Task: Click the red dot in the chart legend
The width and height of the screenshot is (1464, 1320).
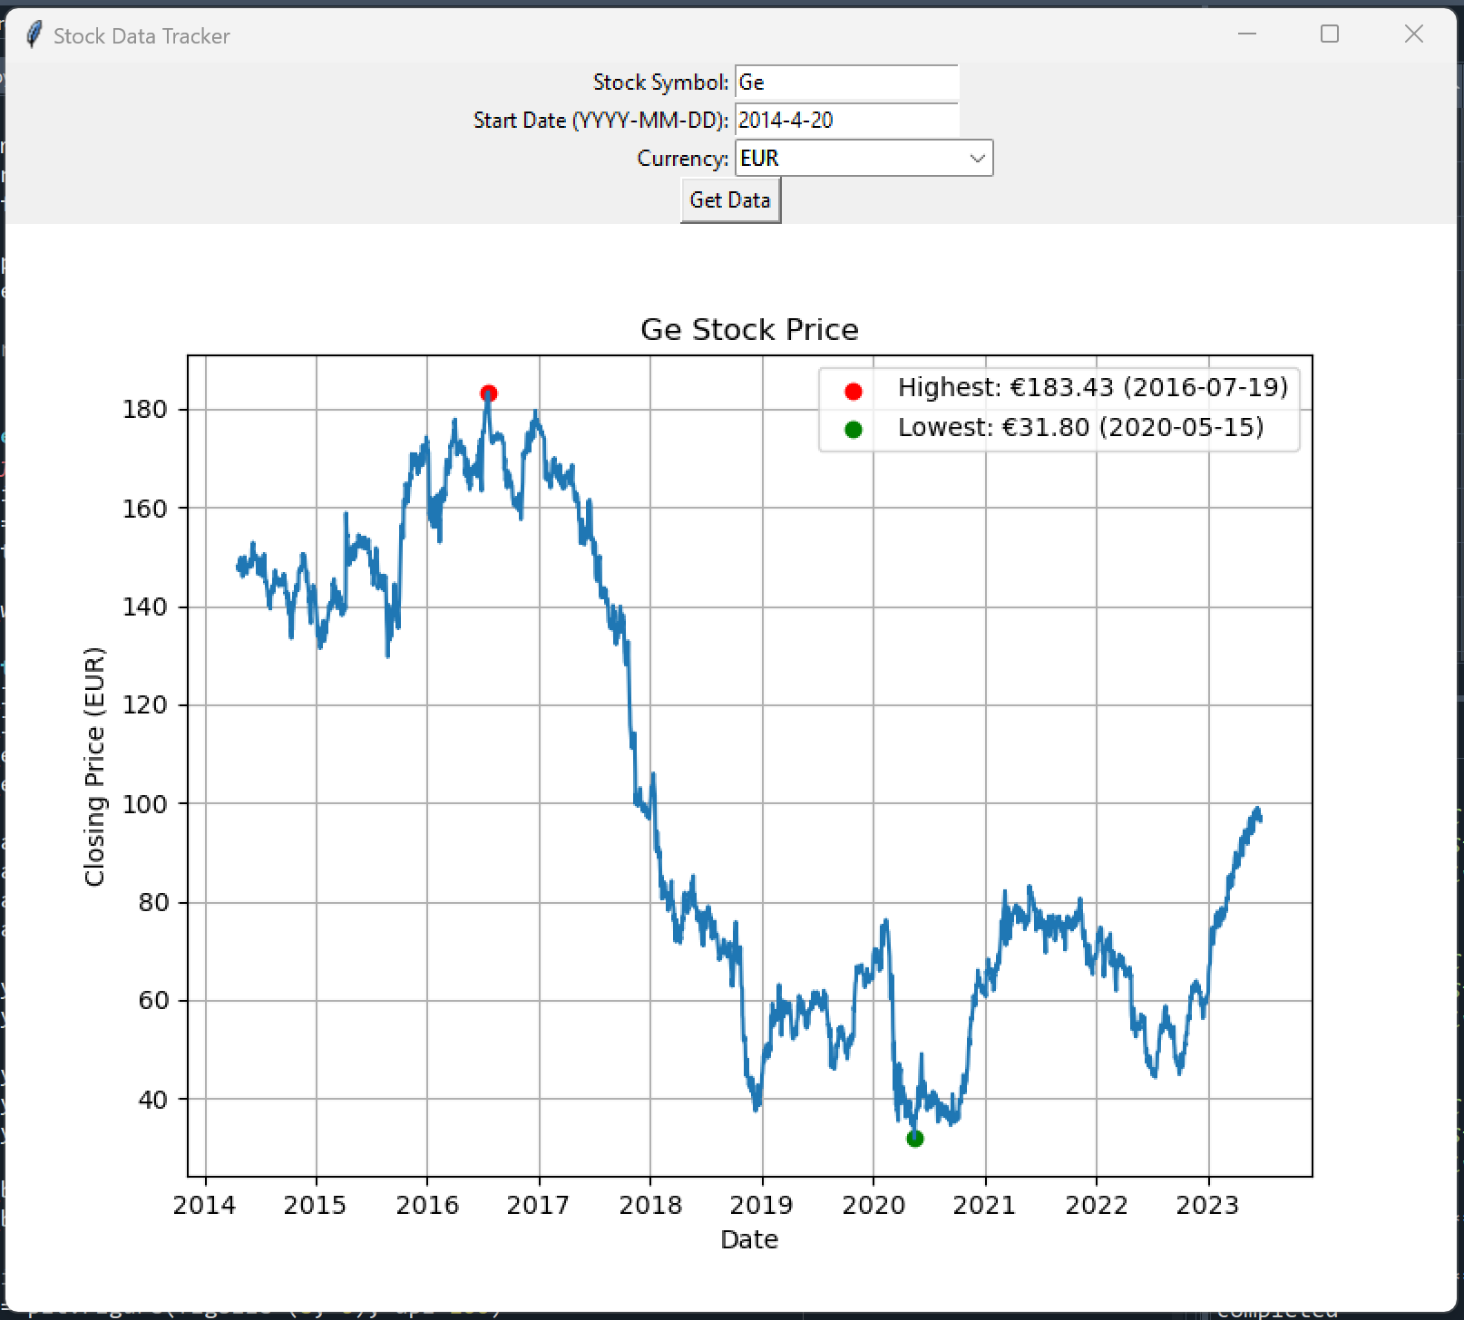Action: coord(853,391)
